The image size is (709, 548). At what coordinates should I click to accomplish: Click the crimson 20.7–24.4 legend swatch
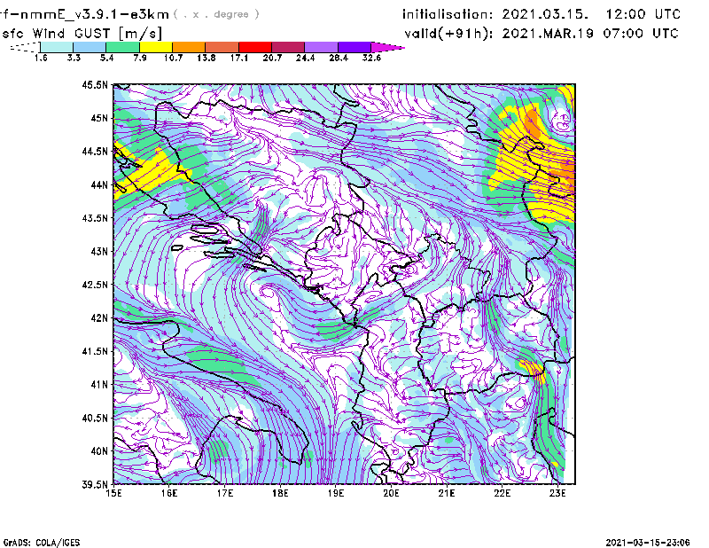[x=288, y=47]
